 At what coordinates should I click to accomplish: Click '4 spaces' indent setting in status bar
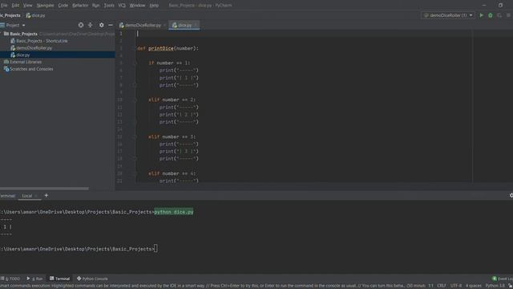[474, 286]
